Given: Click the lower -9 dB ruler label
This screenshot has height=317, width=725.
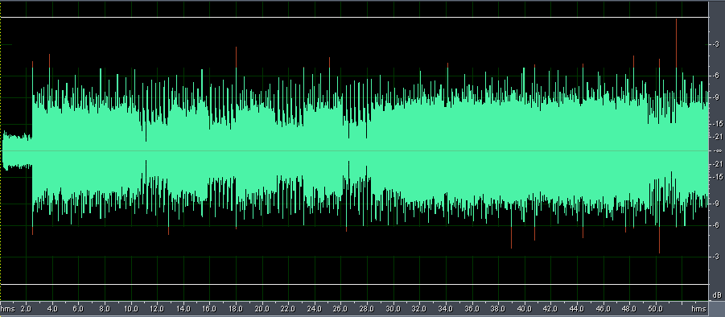Looking at the screenshot, I should [x=717, y=204].
